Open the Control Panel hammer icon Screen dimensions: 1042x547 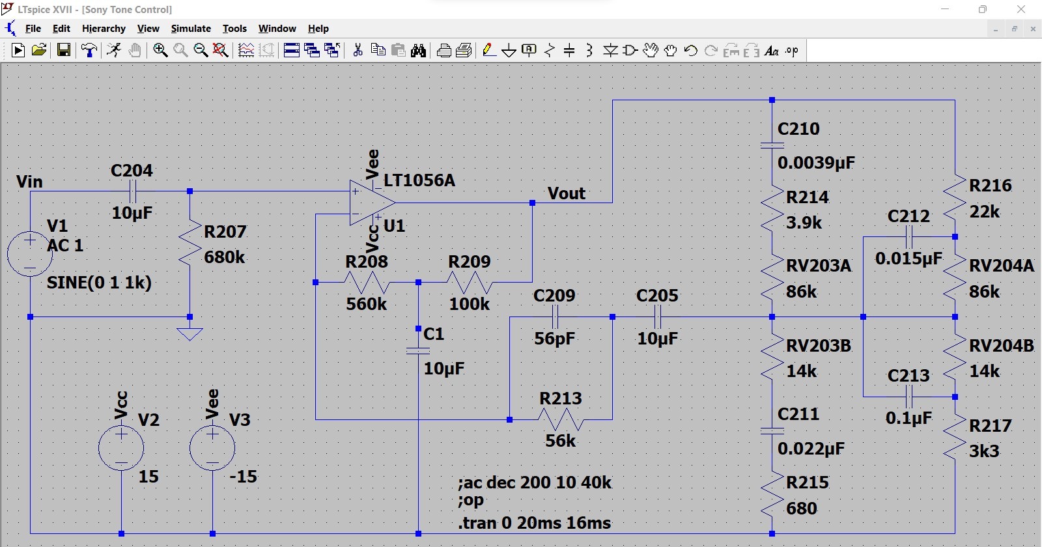(89, 50)
